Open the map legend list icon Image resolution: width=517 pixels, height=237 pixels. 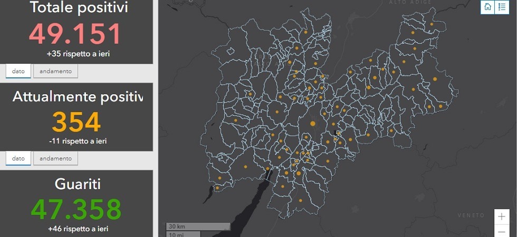pos(501,7)
